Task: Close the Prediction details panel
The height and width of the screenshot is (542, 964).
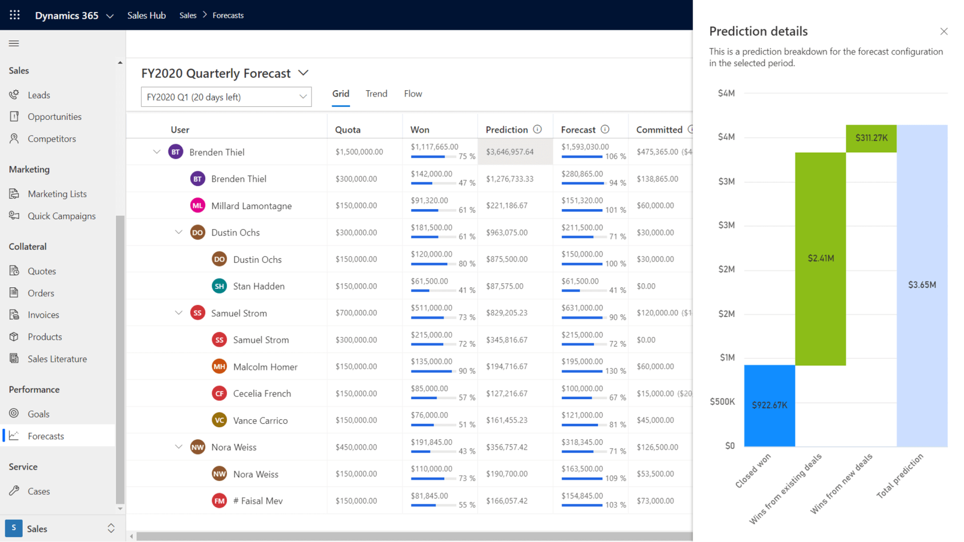Action: pyautogui.click(x=943, y=31)
